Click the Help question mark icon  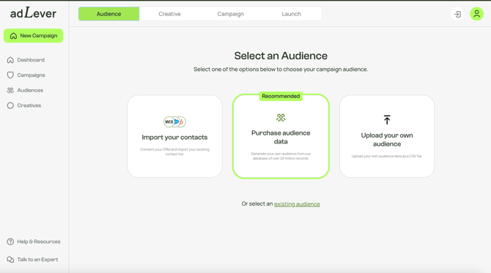(x=10, y=242)
